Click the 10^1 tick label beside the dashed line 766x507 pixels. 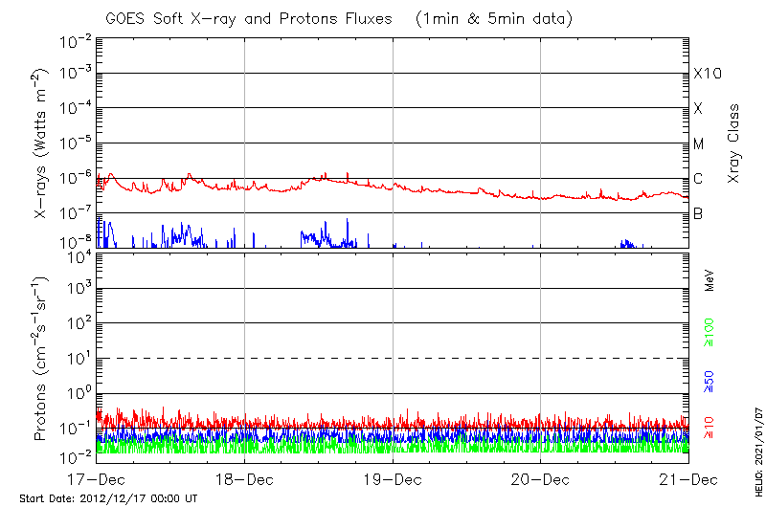click(x=76, y=358)
